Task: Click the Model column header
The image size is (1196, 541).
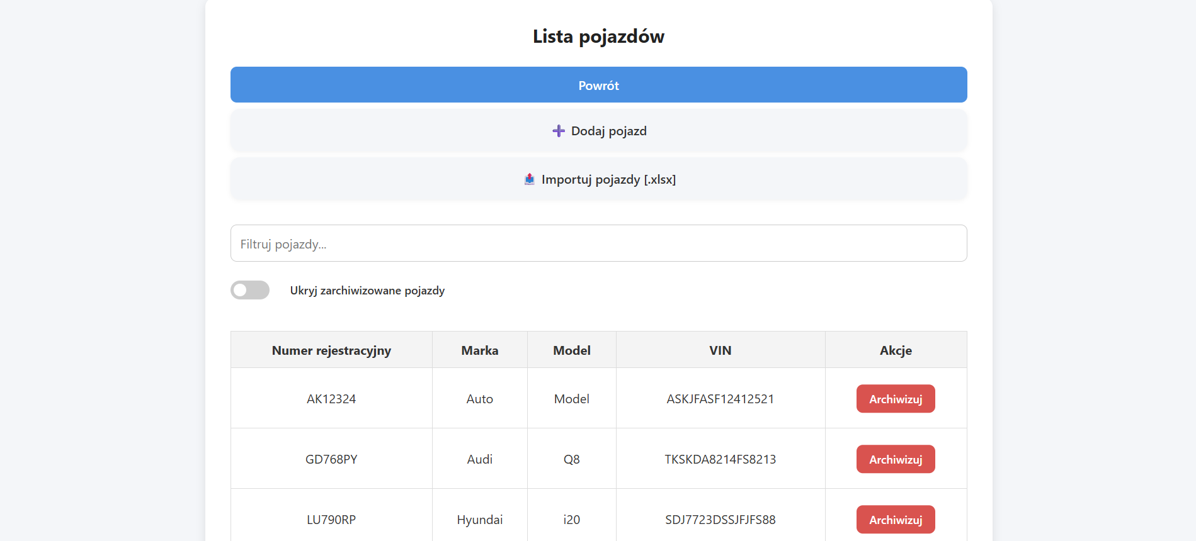Action: [x=571, y=350]
